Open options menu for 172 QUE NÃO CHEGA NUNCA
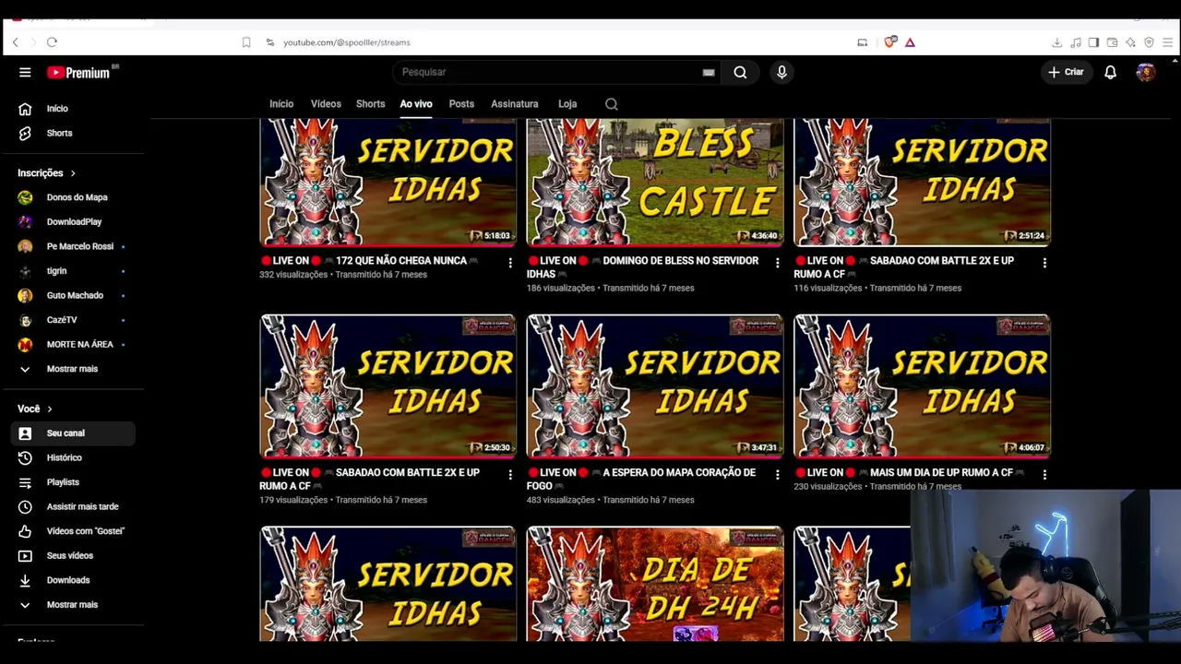This screenshot has width=1181, height=664. click(x=510, y=263)
